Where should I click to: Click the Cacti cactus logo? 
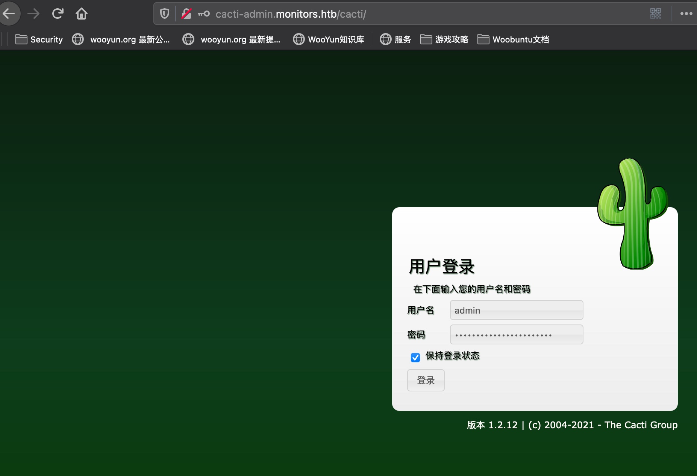[633, 214]
